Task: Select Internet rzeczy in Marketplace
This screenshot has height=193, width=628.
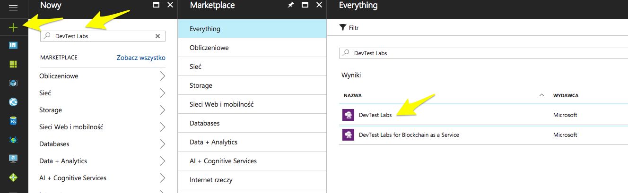Action: (211, 180)
